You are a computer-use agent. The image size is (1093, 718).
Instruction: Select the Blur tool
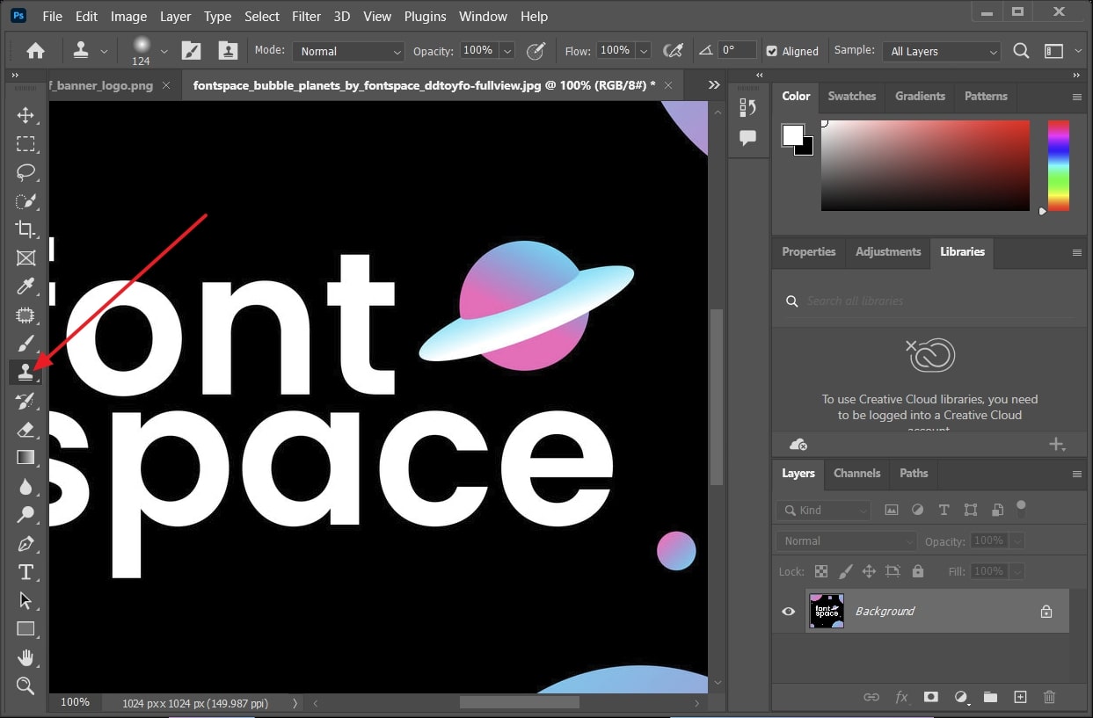(26, 486)
